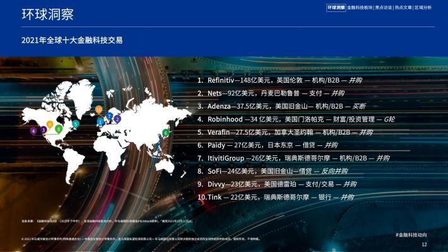Click the 2021年全球十大金融科技交易 subtitle
This screenshot has height=252, width=448.
click(72, 40)
